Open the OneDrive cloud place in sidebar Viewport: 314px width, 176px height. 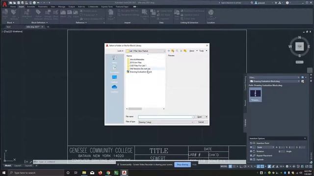coord(114,88)
